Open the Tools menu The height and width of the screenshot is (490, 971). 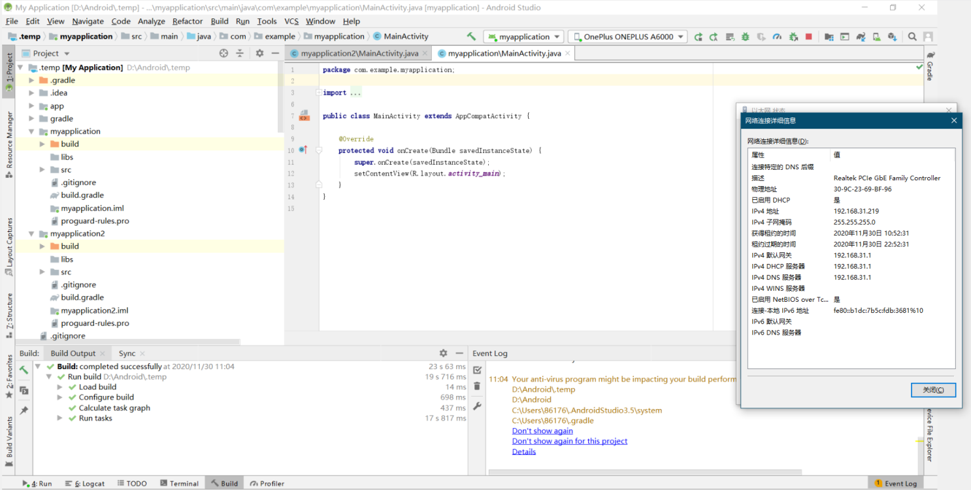pos(267,21)
